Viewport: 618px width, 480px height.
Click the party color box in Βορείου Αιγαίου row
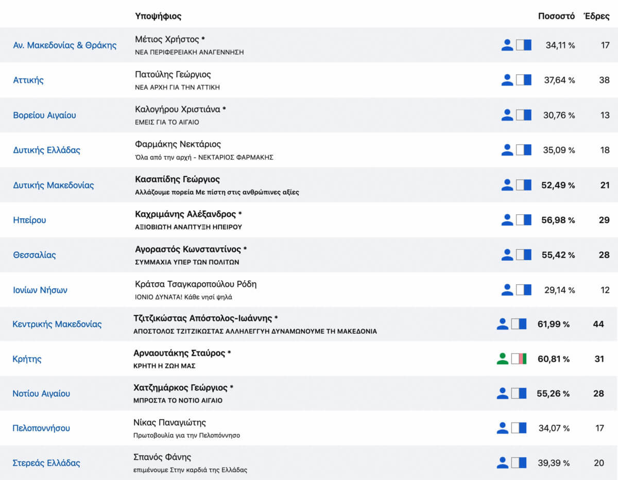tap(524, 115)
